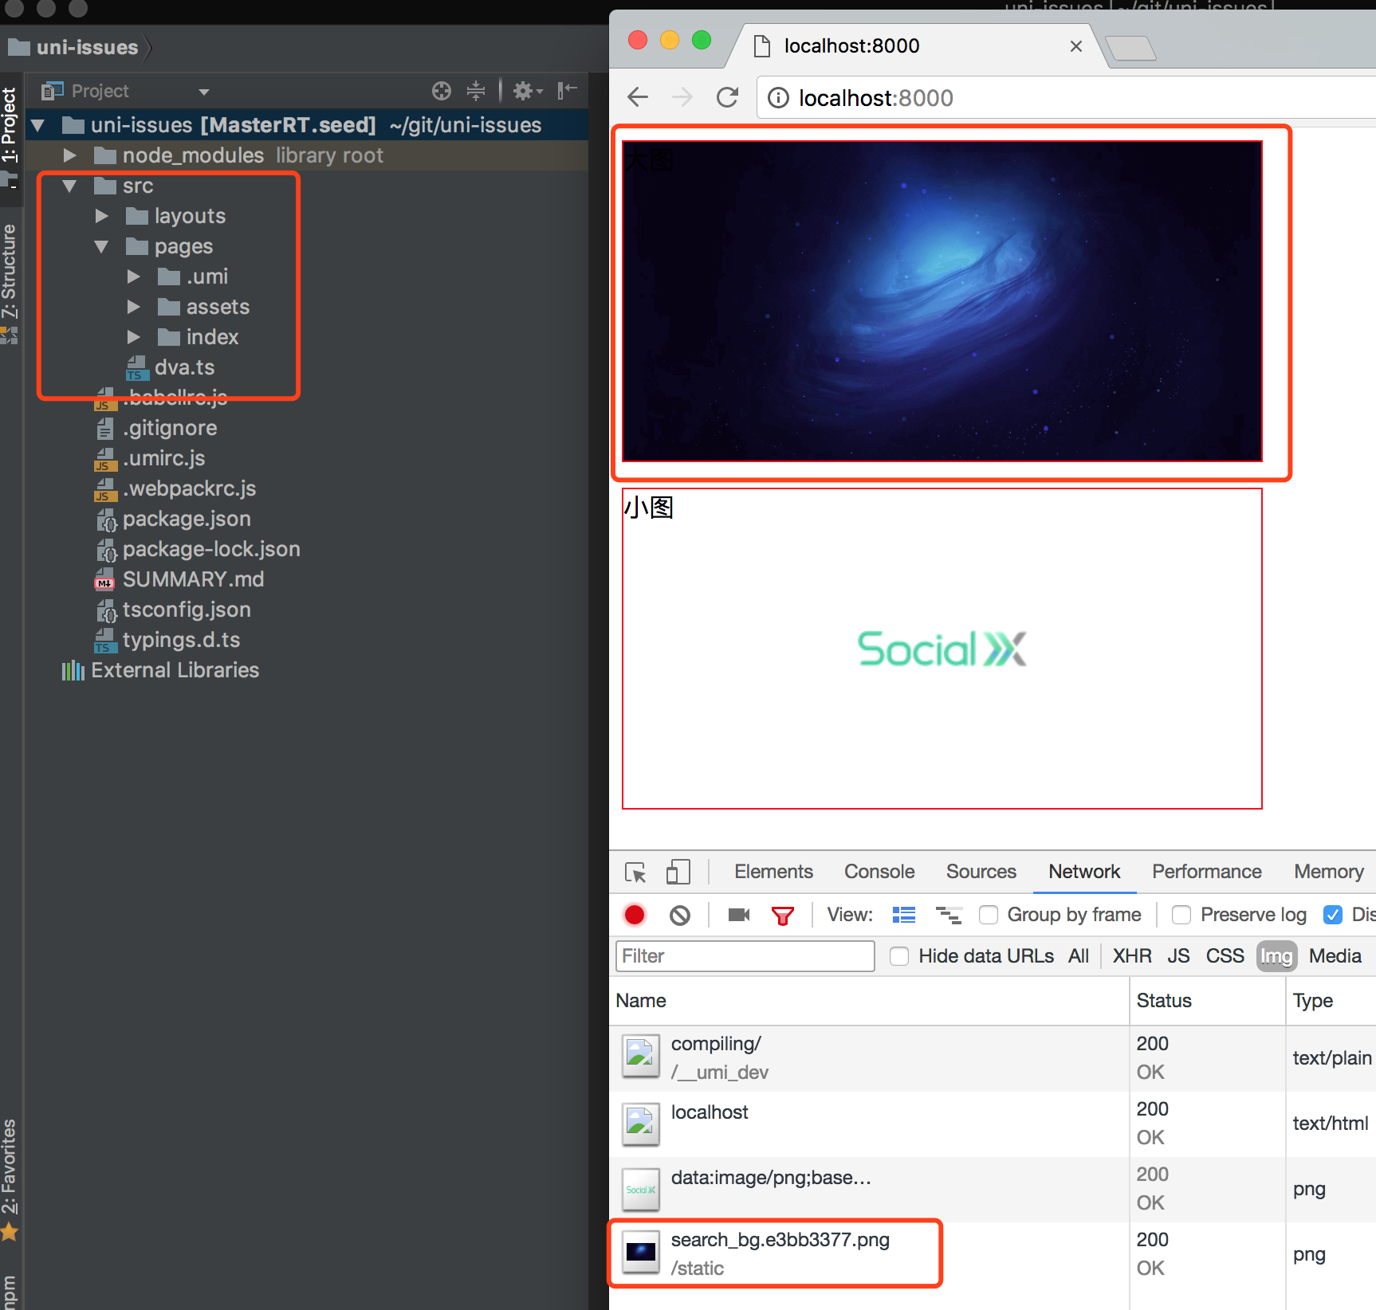Enable Preserve log
This screenshot has height=1310, width=1376.
click(x=1181, y=914)
